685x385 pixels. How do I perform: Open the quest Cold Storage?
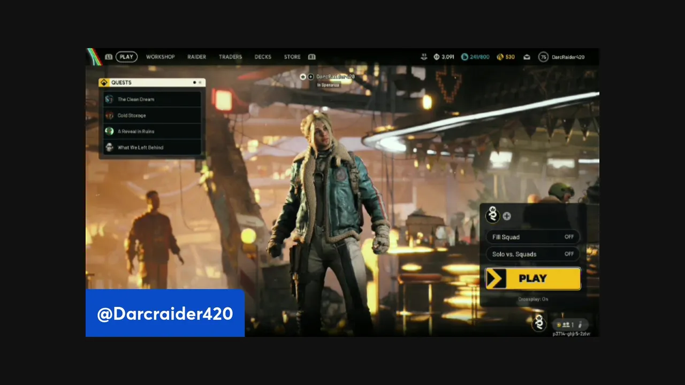(x=152, y=115)
